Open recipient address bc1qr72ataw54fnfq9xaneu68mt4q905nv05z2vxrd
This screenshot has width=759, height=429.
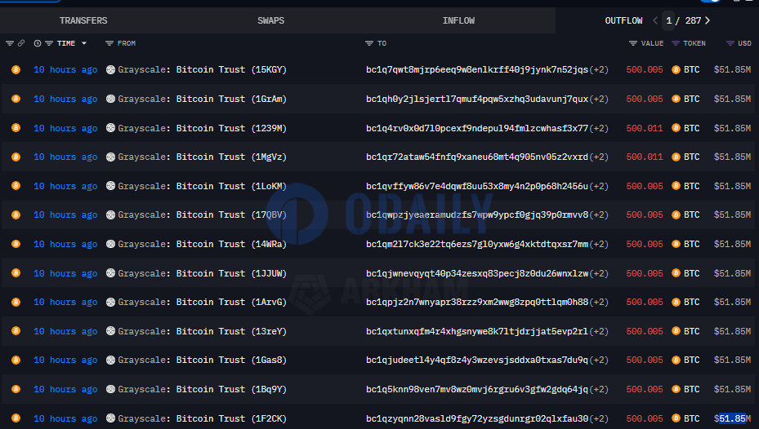point(477,157)
